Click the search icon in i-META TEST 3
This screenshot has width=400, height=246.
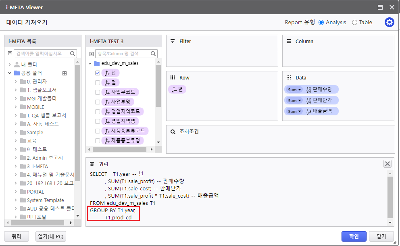pyautogui.click(x=153, y=54)
